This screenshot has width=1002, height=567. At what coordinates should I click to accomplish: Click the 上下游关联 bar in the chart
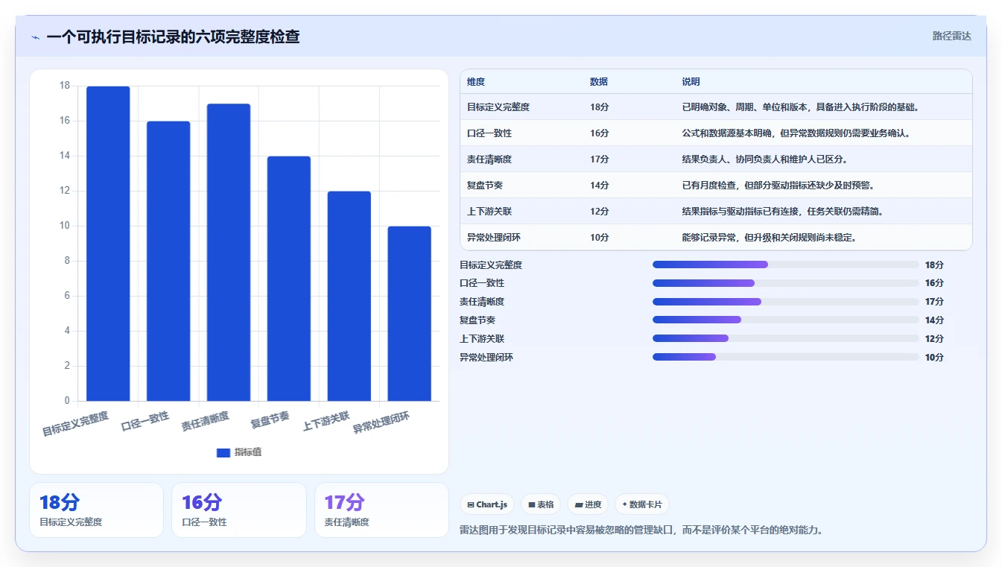tap(349, 296)
